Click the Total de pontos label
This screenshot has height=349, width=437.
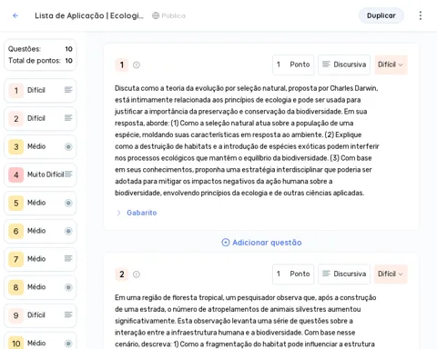[x=35, y=61]
